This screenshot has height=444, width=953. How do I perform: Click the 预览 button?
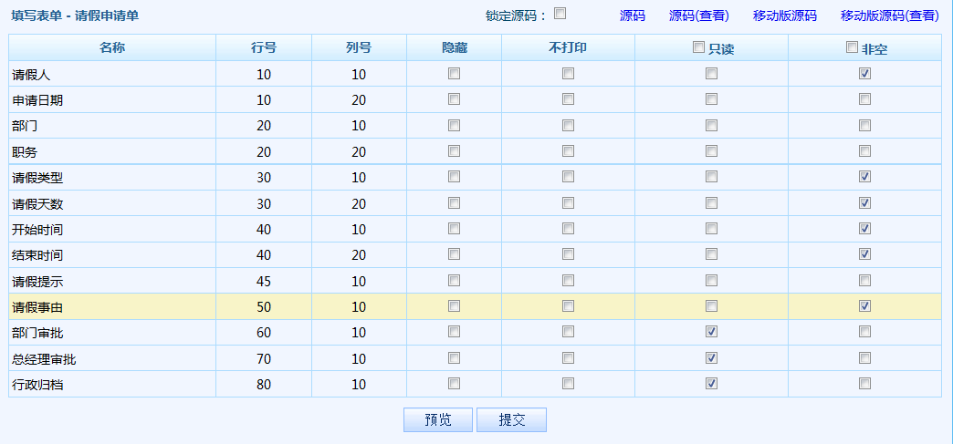[438, 419]
